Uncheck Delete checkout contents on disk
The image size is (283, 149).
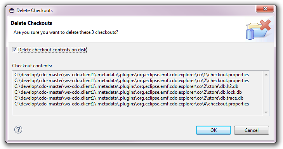pyautogui.click(x=14, y=49)
